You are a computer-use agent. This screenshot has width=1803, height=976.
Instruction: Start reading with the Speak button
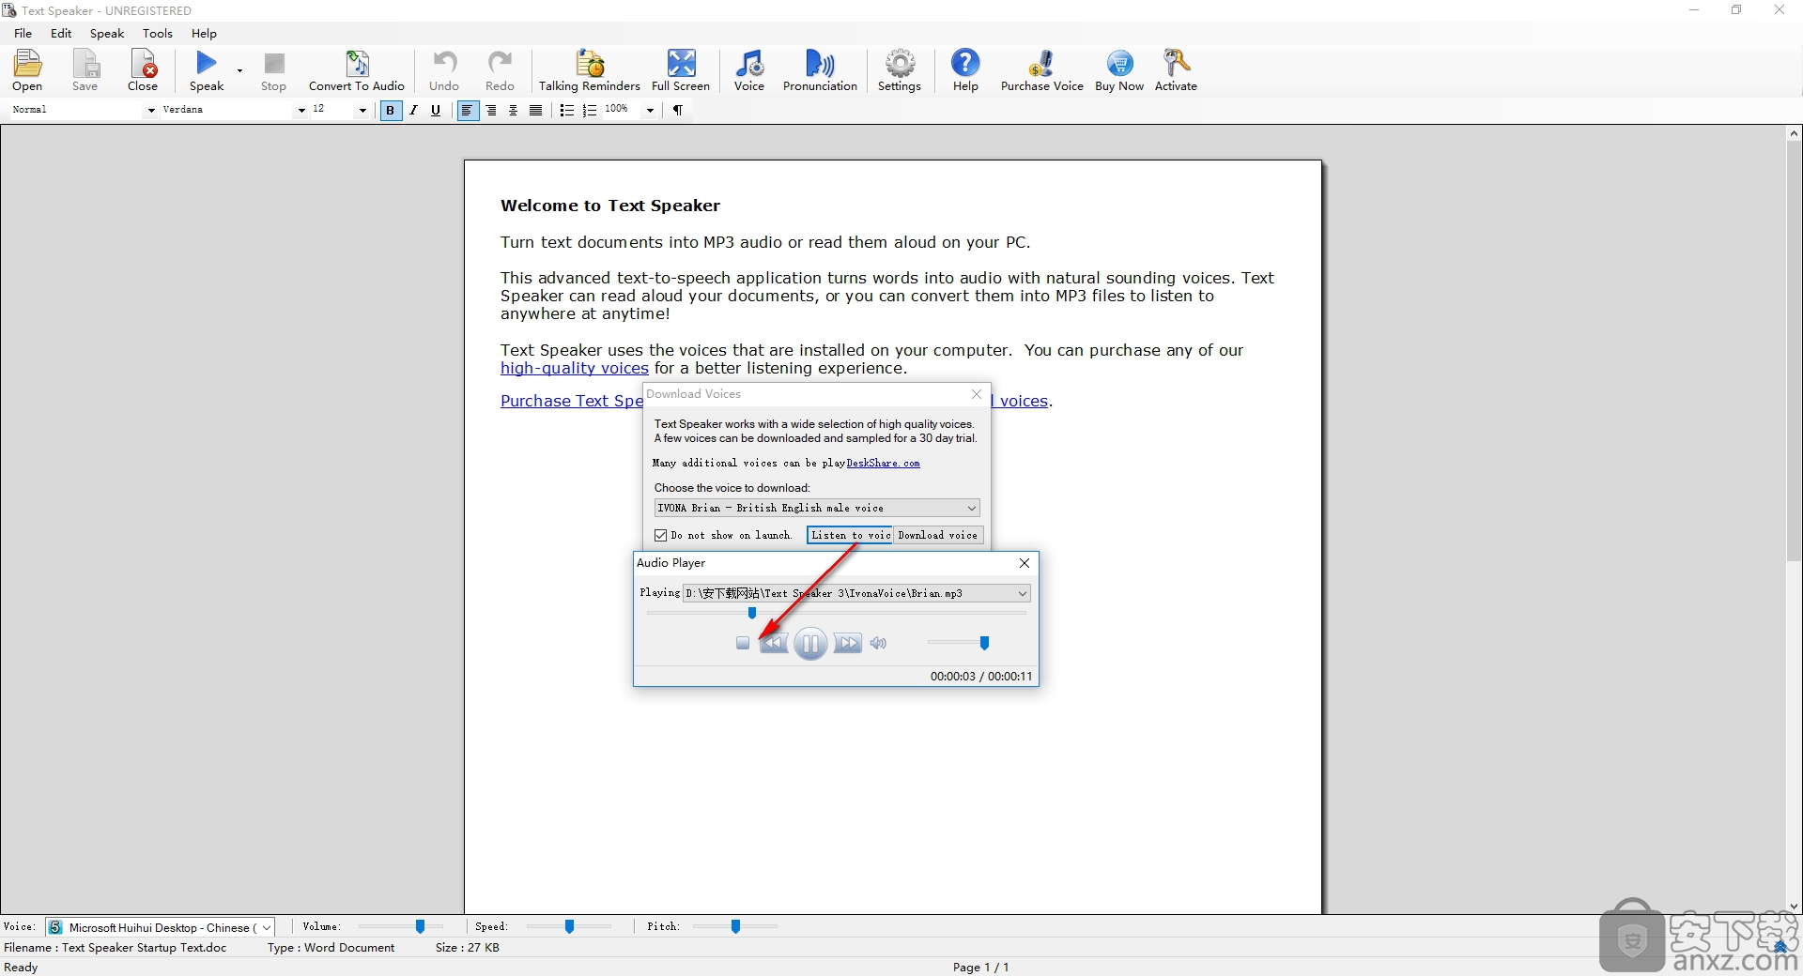[x=207, y=70]
